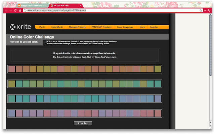Select the FM 100 Hue Test tab
Screen dimensions: 215x134
coord(66,6)
